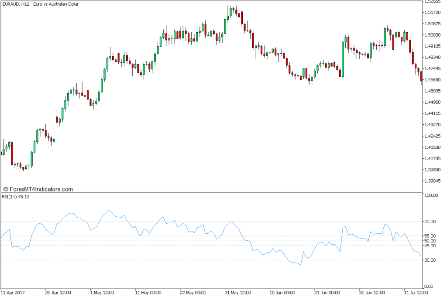This screenshot has height=297, width=447.
Task: Click the RSI 100.00 scale label
Action: coord(431,196)
